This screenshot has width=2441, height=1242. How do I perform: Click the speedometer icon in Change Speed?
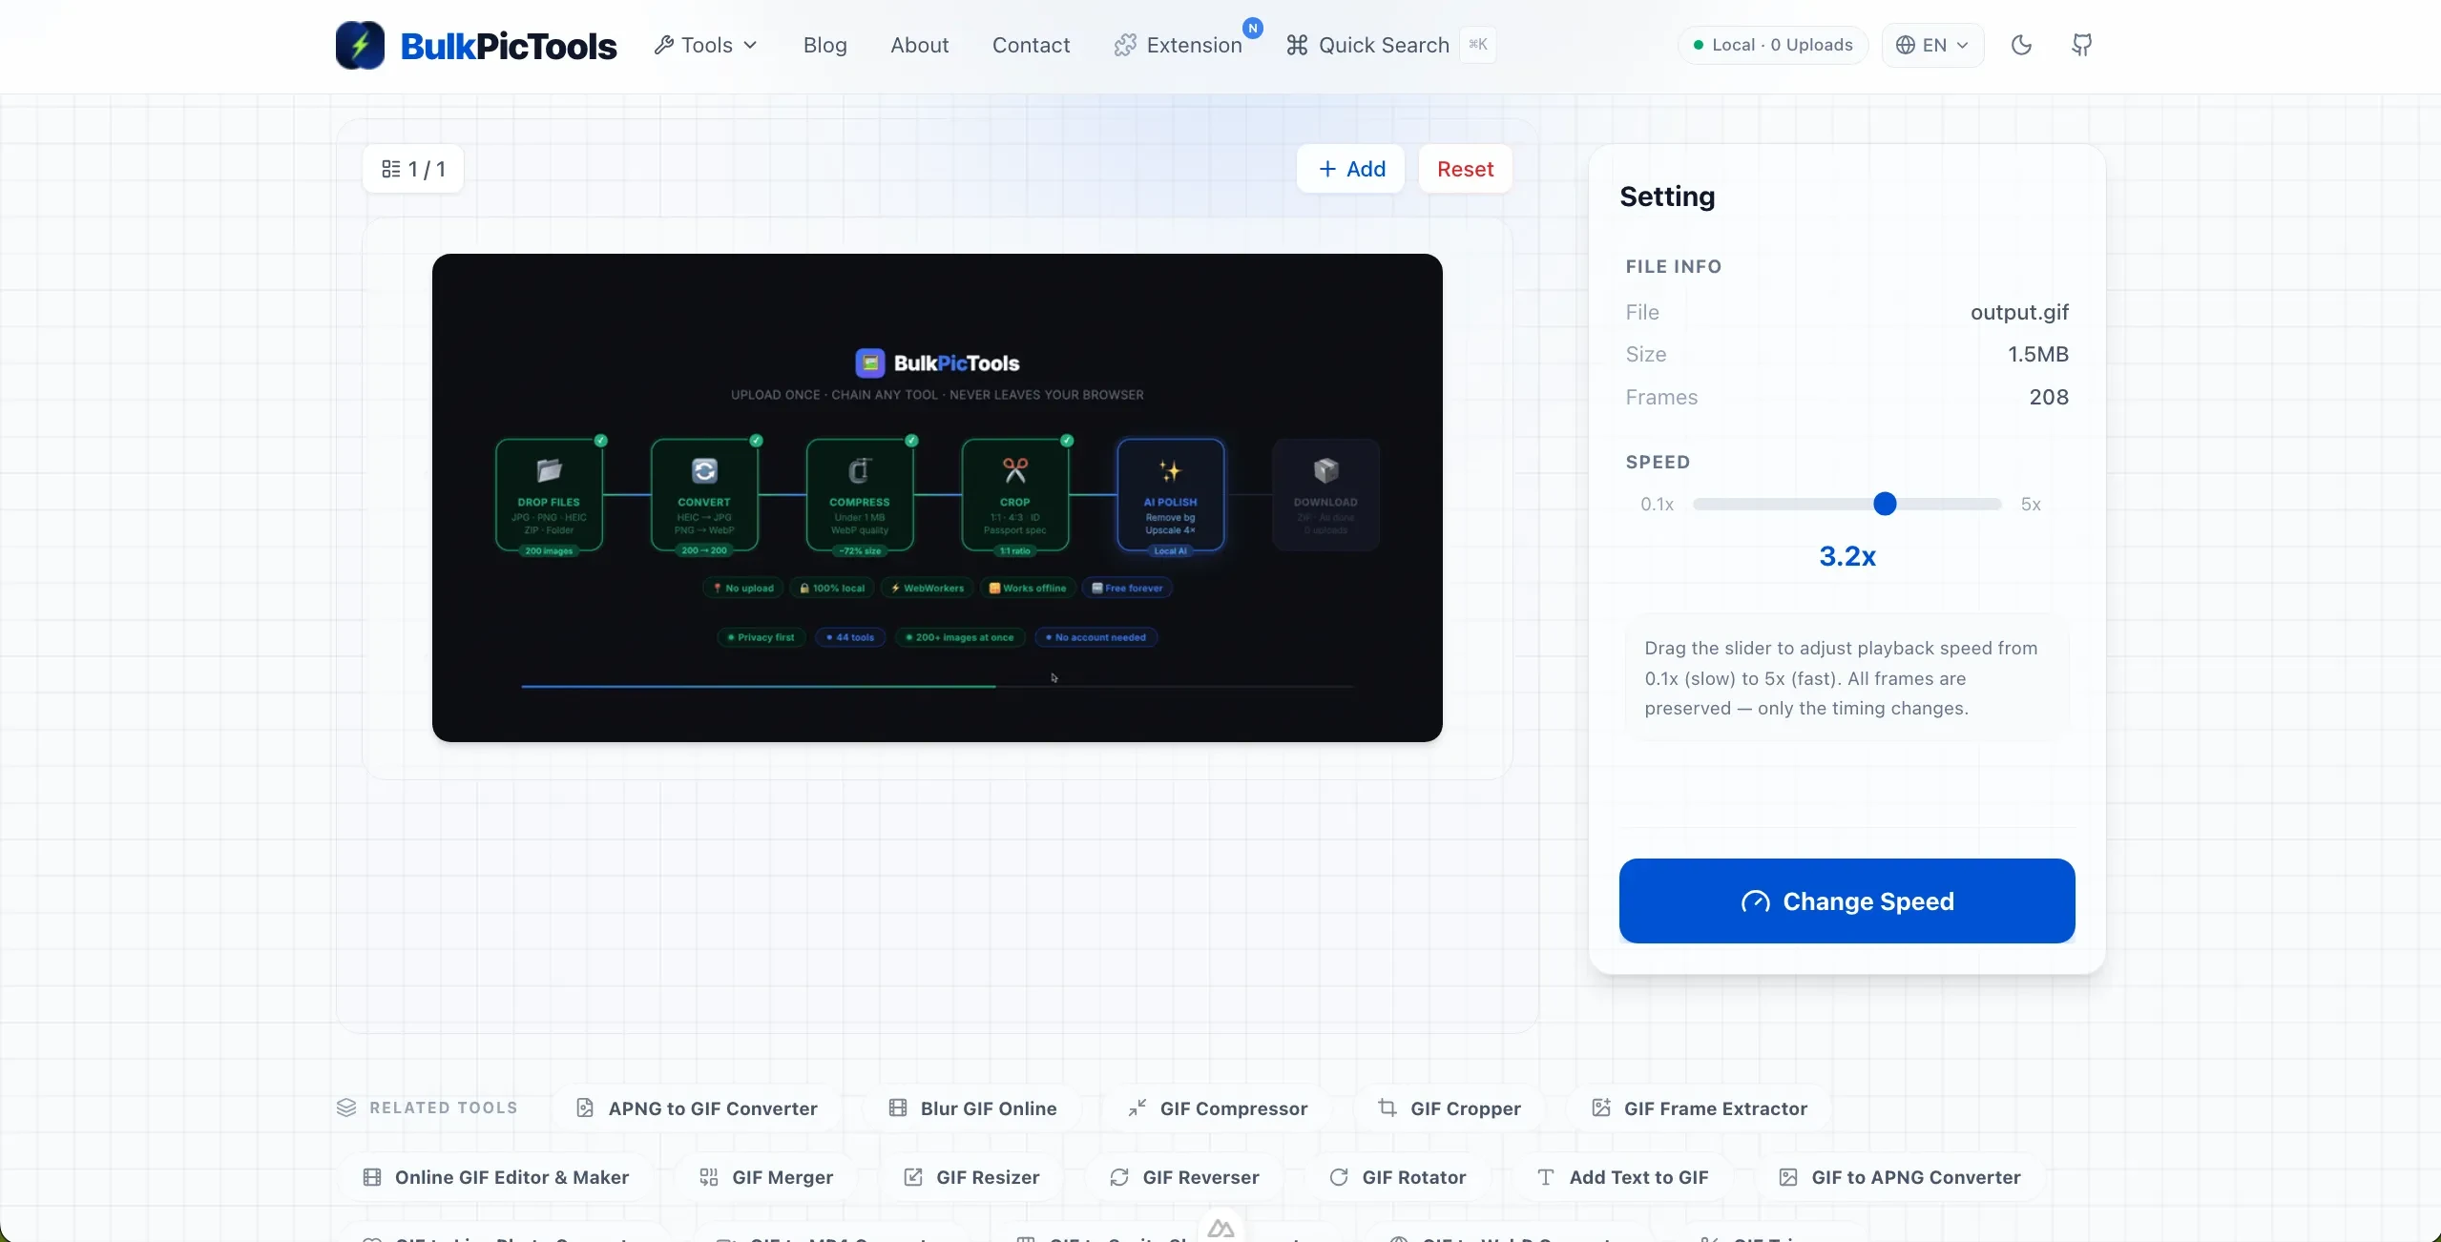pyautogui.click(x=1755, y=901)
